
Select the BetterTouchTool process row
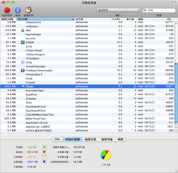click(87, 119)
